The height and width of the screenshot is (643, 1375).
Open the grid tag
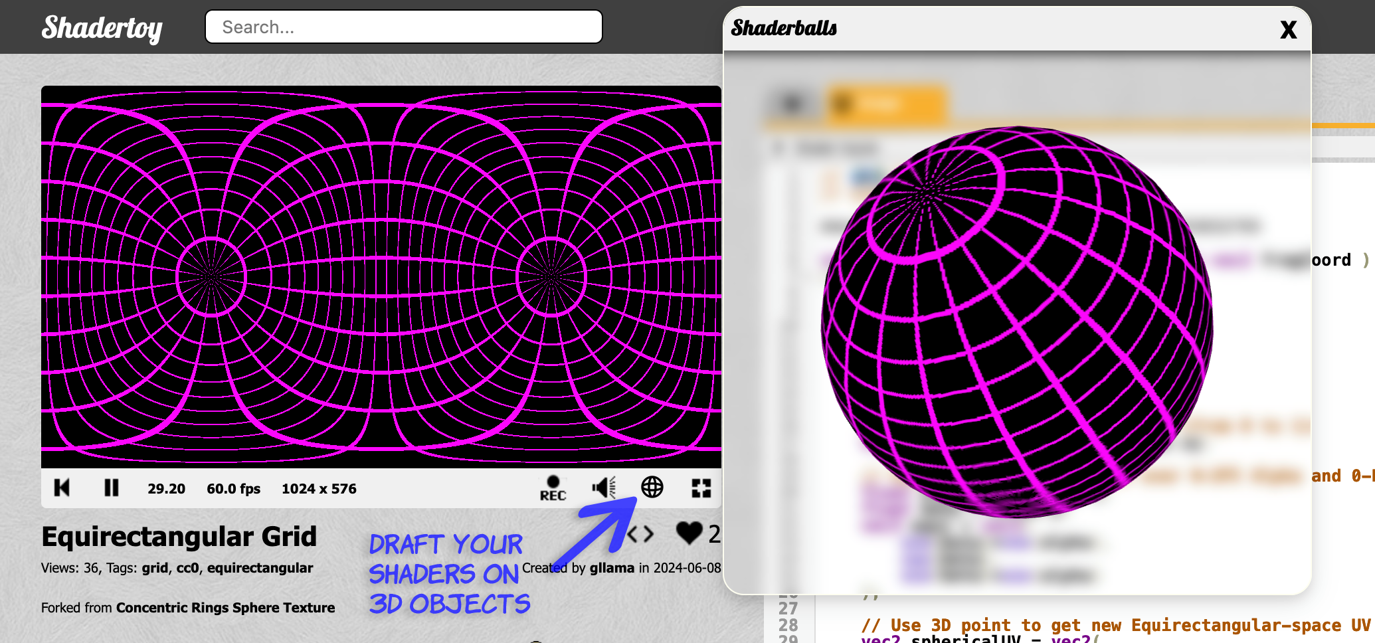[155, 568]
